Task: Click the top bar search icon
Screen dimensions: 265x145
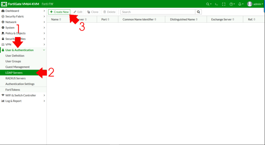Action: coord(208,4)
